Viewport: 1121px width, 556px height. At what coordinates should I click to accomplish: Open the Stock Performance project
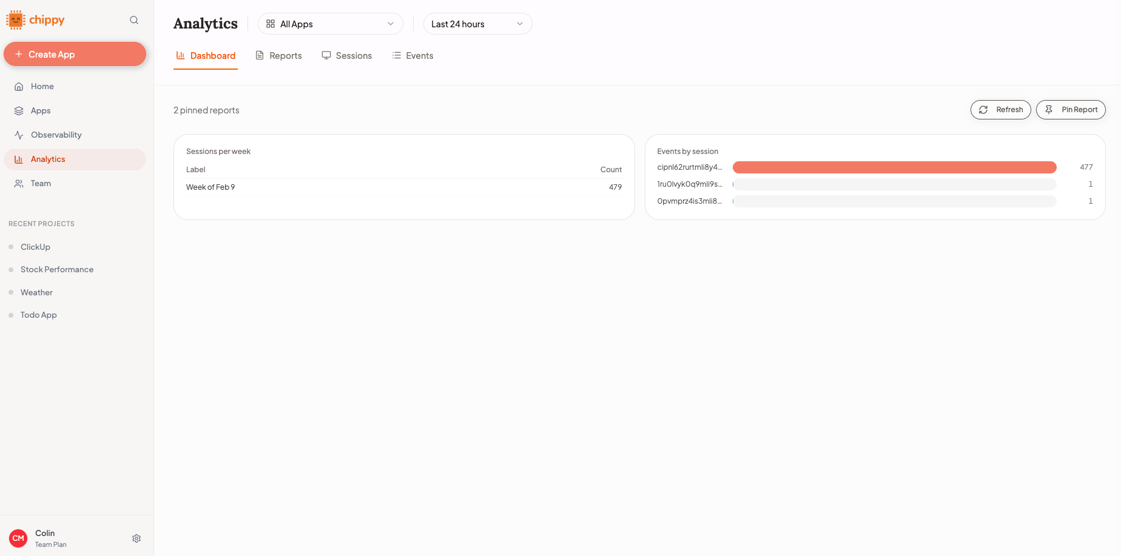pyautogui.click(x=57, y=269)
